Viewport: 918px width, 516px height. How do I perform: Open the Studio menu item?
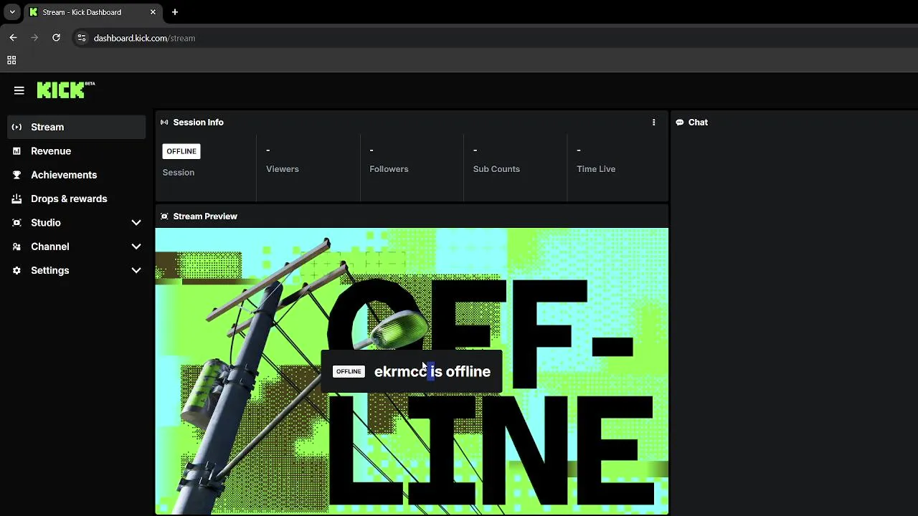[76, 223]
